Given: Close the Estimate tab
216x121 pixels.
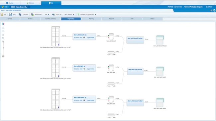Looking at the screenshot, I should (39, 3).
